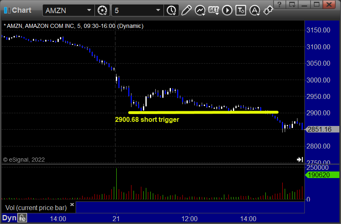
Task: Click the 190620 volume value label
Action: pyautogui.click(x=322, y=175)
